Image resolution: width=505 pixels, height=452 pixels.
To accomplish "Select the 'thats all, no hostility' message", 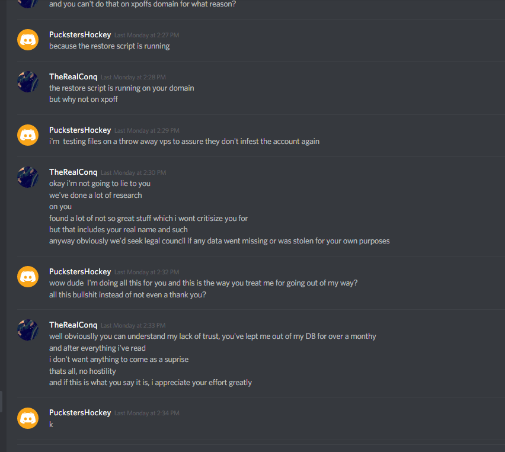I will click(x=82, y=371).
